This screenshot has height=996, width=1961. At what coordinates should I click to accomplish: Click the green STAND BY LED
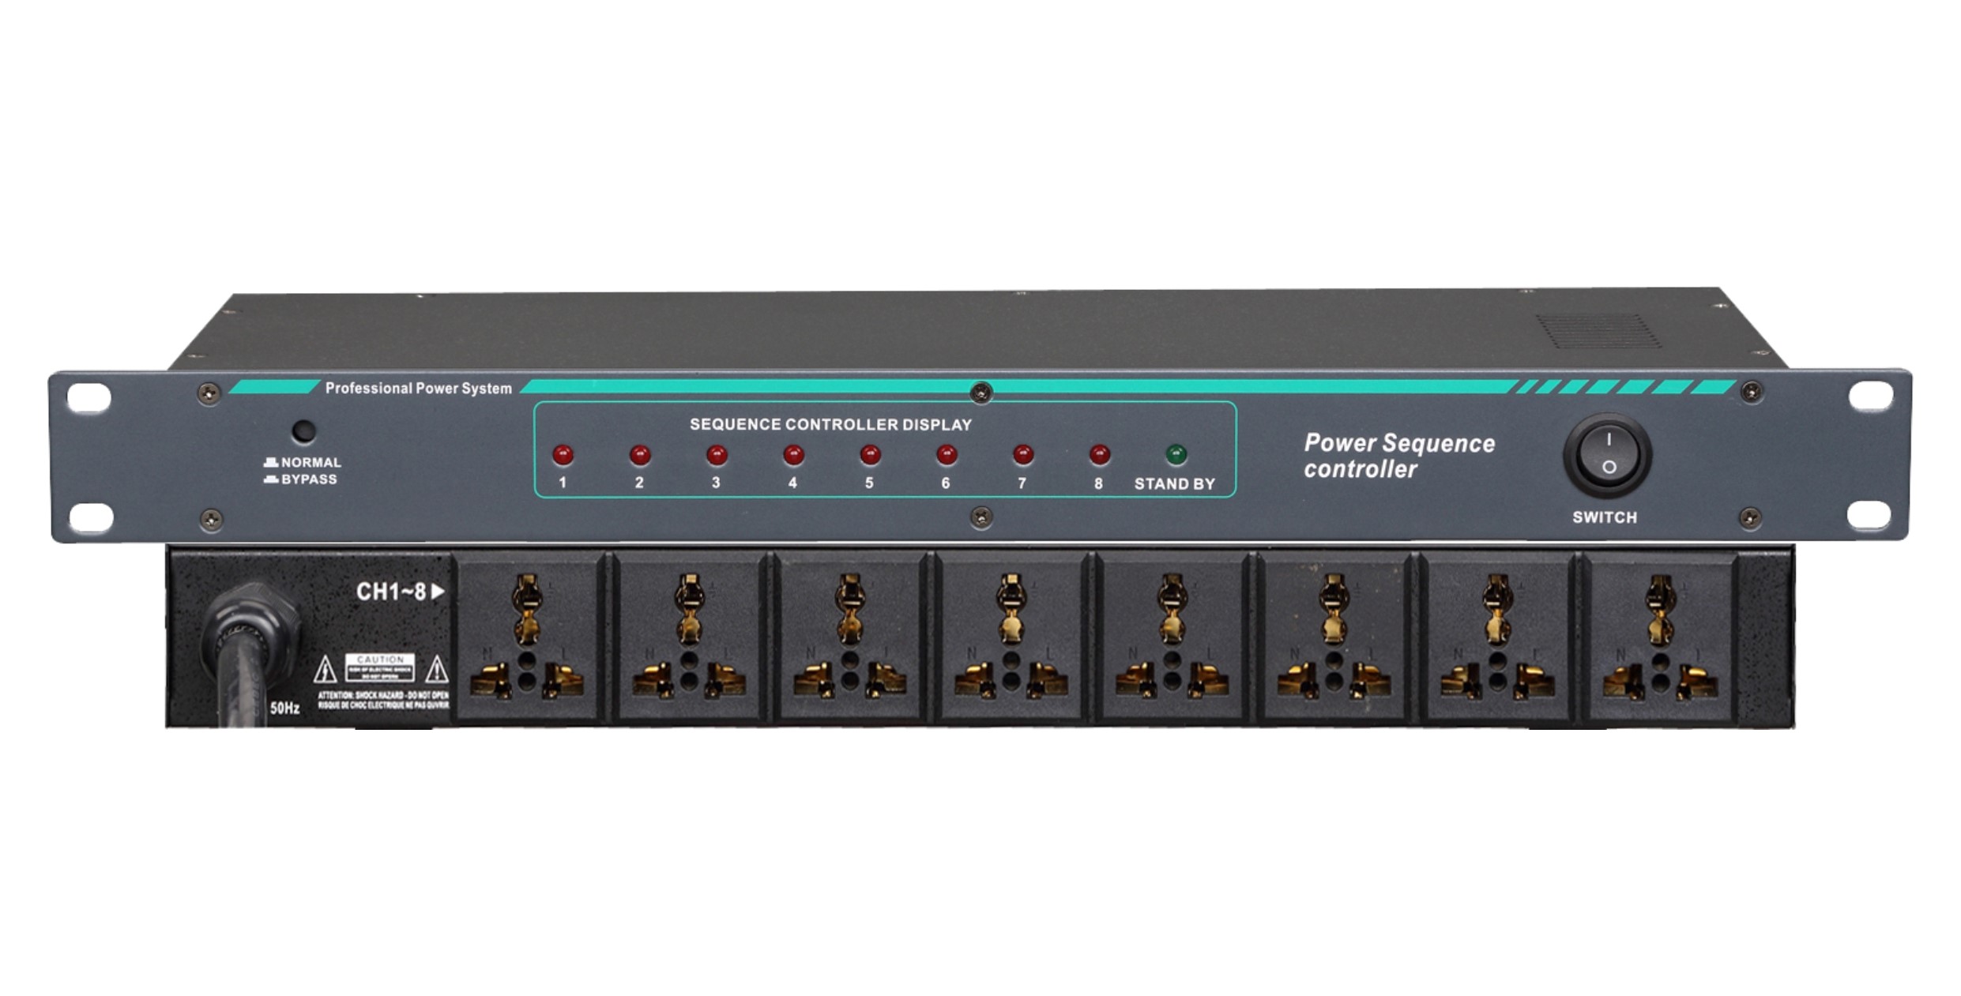pyautogui.click(x=1176, y=455)
